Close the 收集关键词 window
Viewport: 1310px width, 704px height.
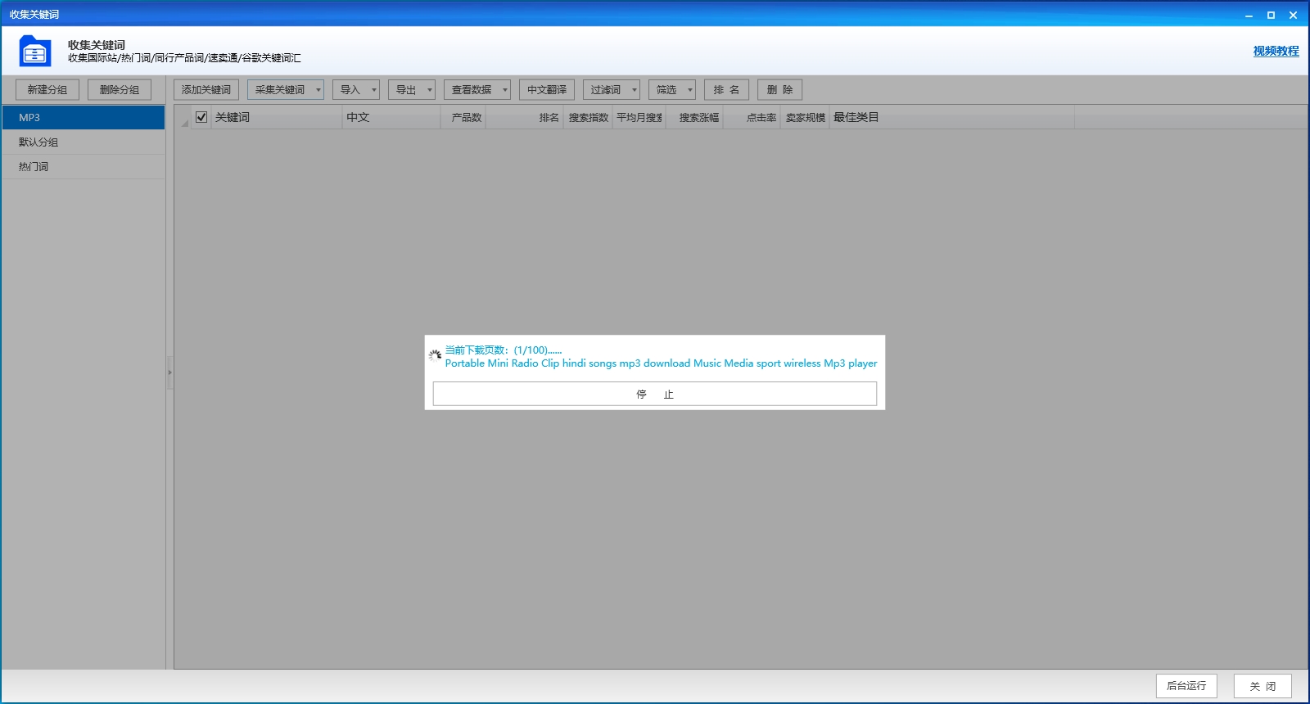[1294, 15]
